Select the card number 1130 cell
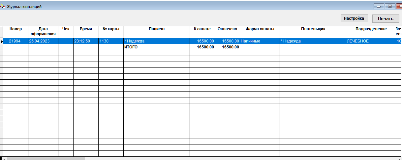The height and width of the screenshot is (160, 402). pyautogui.click(x=111, y=41)
